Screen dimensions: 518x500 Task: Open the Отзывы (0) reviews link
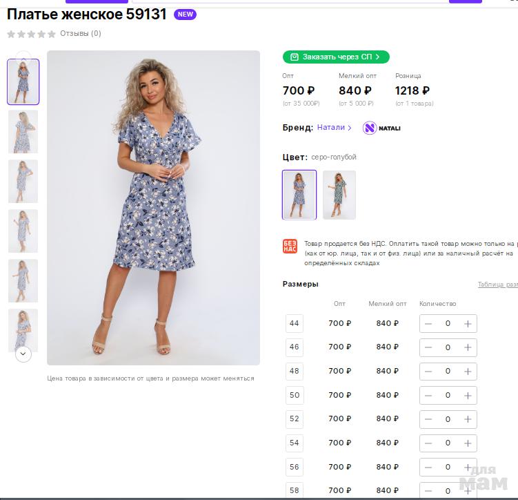(x=81, y=33)
